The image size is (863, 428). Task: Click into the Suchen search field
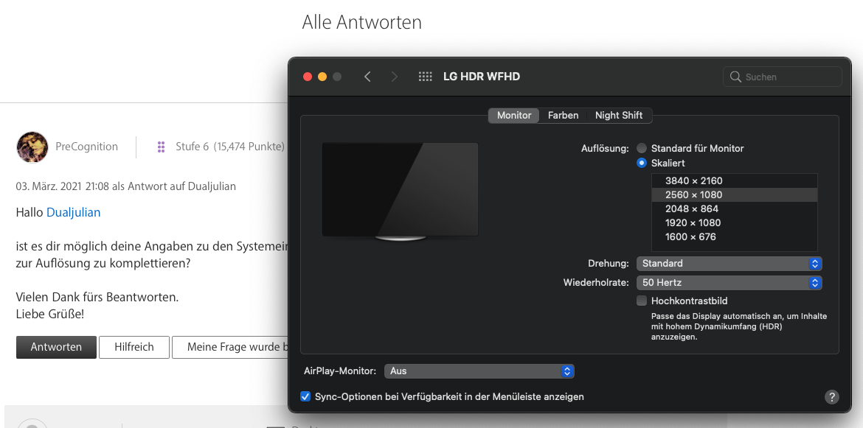782,77
